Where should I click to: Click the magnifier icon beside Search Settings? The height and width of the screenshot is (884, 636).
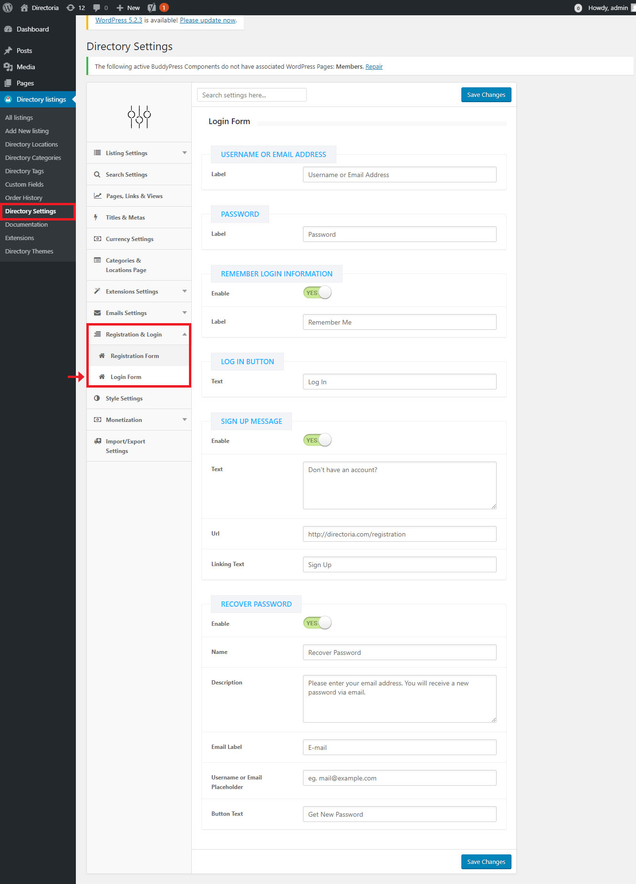(97, 175)
